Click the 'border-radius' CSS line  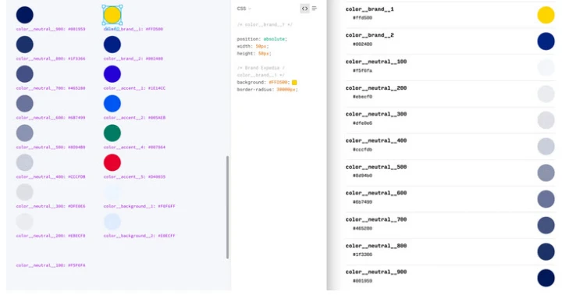(267, 90)
